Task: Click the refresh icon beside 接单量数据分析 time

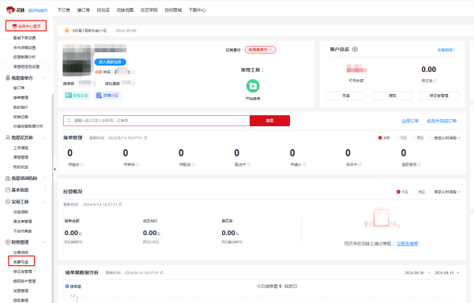Action: pyautogui.click(x=162, y=273)
